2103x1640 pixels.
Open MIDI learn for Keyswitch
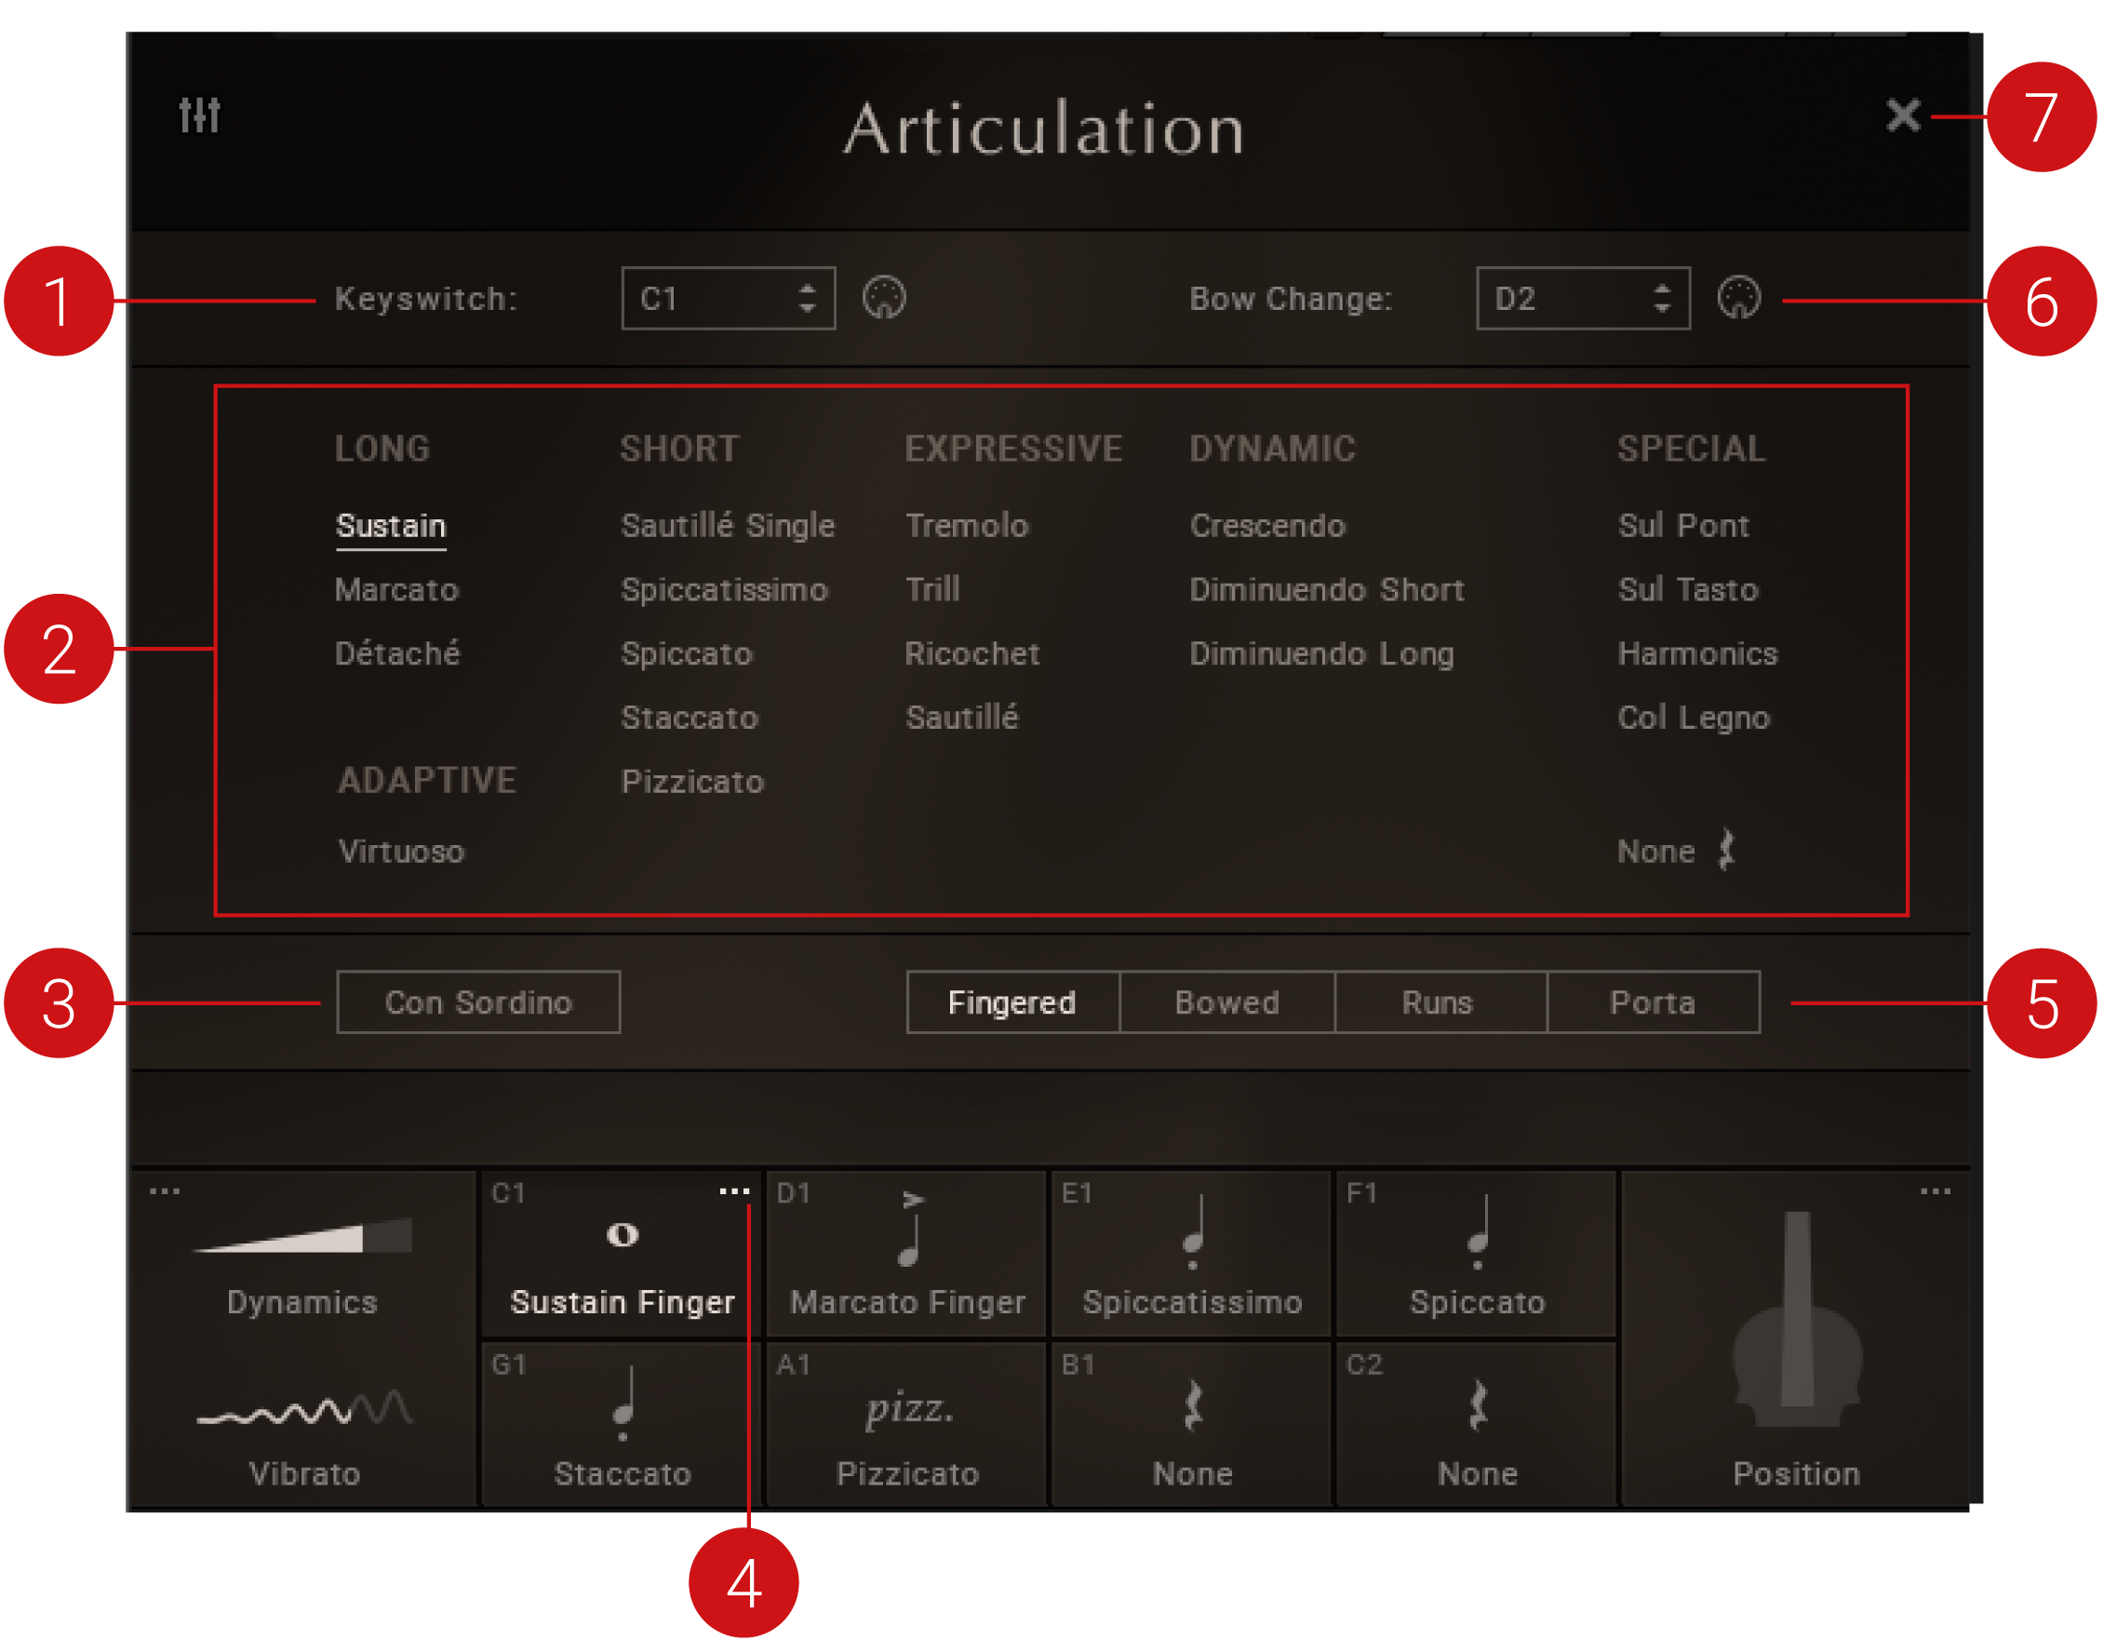click(x=886, y=299)
